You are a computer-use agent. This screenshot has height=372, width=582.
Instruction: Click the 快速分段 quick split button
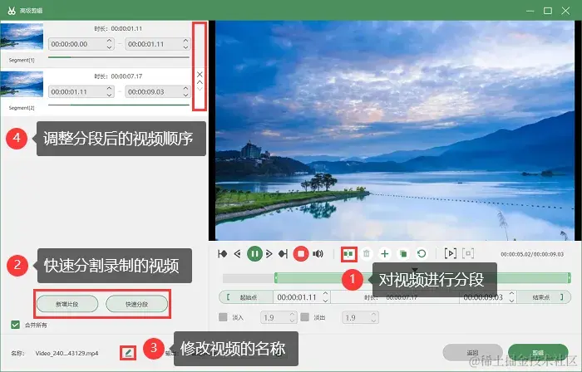click(x=136, y=304)
